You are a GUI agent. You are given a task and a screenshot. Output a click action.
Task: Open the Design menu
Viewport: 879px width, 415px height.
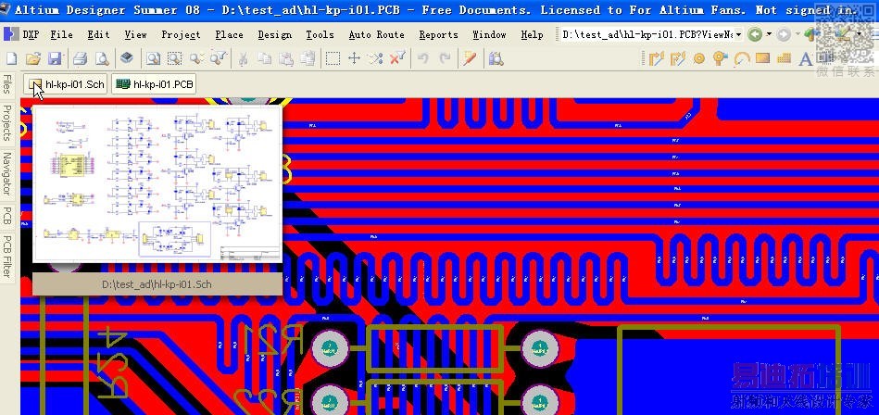tap(275, 35)
